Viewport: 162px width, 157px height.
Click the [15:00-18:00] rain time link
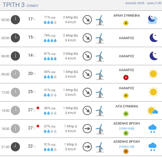pos(126,128)
